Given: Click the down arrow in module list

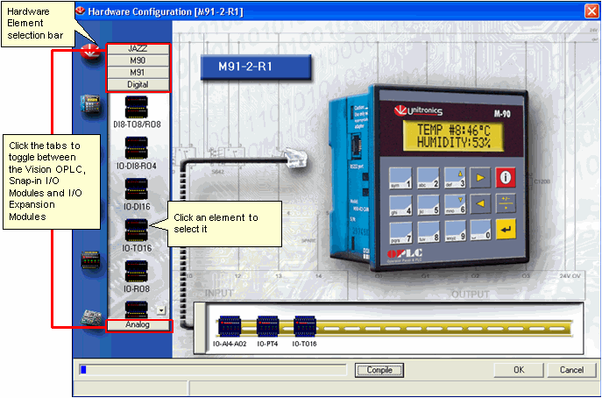Looking at the screenshot, I should pyautogui.click(x=161, y=310).
